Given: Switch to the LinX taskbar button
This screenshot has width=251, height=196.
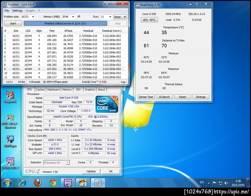Looking at the screenshot, I should 98,183.
